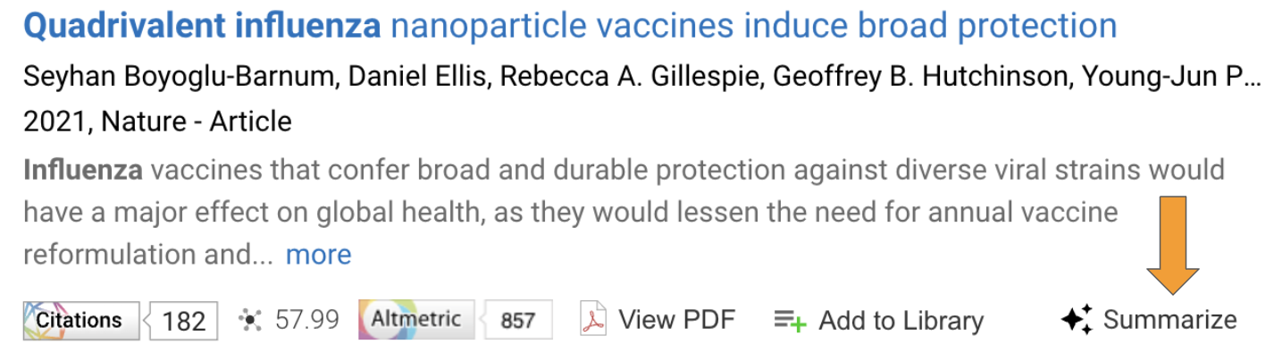Click the Add to Library list icon
The width and height of the screenshot is (1274, 361).
click(790, 321)
